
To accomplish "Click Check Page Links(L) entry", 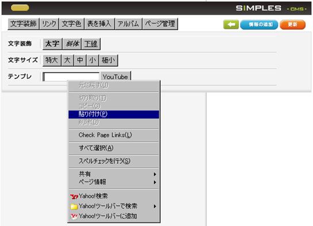I will 114,135.
